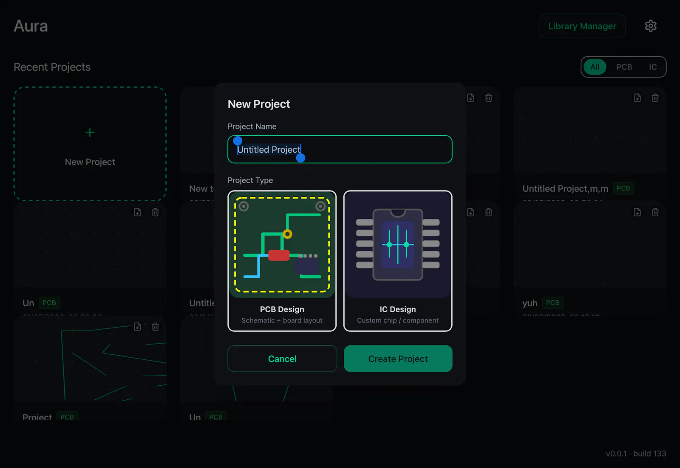Click the Aura app title
680x468 pixels.
(31, 26)
